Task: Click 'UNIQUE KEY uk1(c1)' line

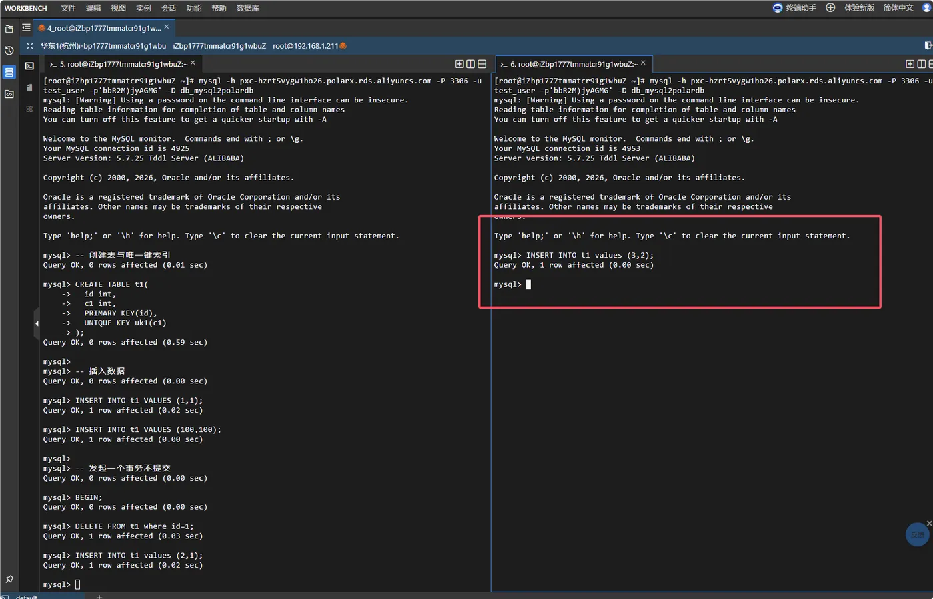Action: point(125,323)
